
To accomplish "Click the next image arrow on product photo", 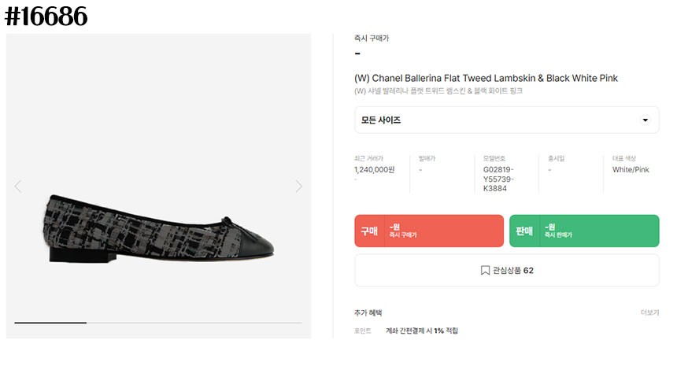I will (299, 187).
